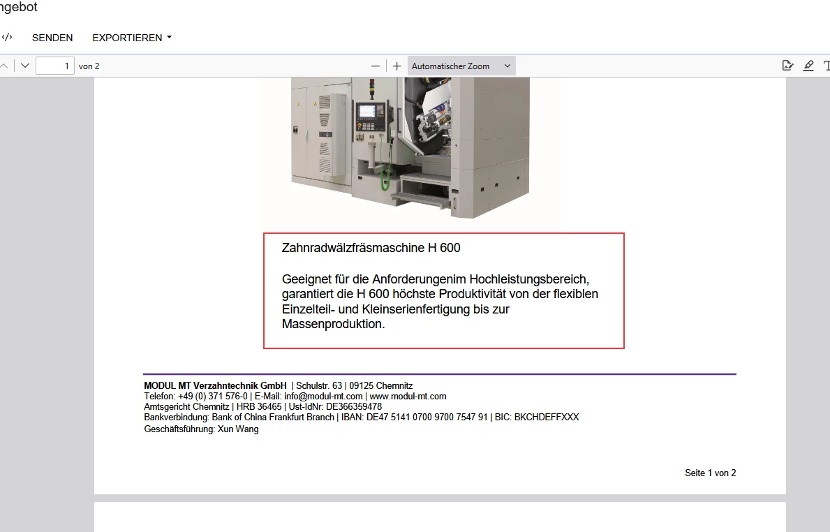Zoom in with the plus icon

pyautogui.click(x=397, y=66)
